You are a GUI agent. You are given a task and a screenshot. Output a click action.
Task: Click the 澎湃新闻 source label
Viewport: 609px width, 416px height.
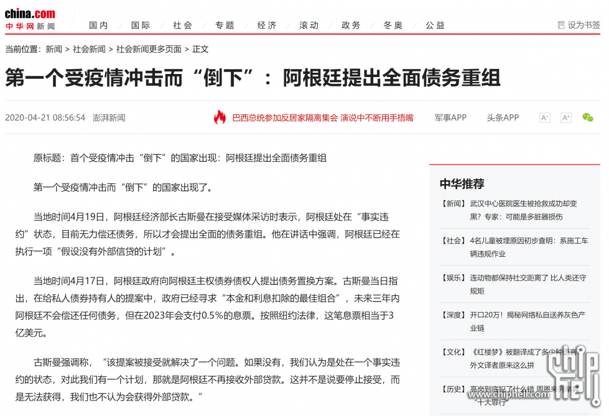pyautogui.click(x=109, y=118)
